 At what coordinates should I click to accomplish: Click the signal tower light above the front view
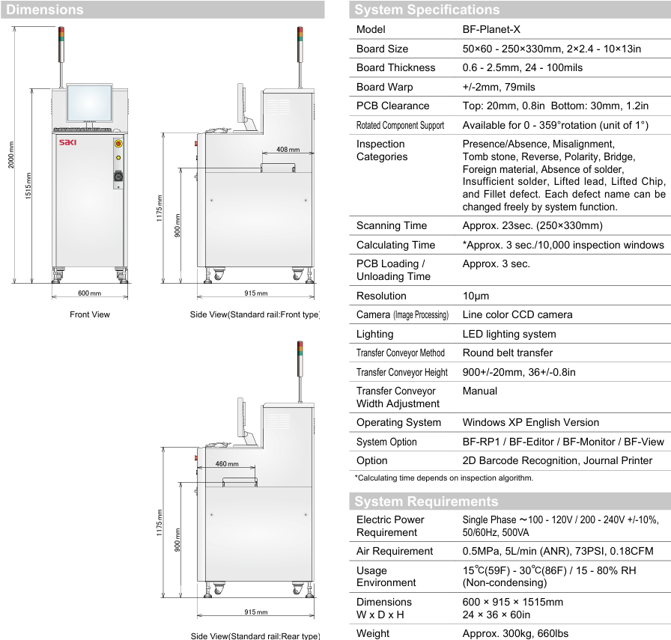(62, 34)
